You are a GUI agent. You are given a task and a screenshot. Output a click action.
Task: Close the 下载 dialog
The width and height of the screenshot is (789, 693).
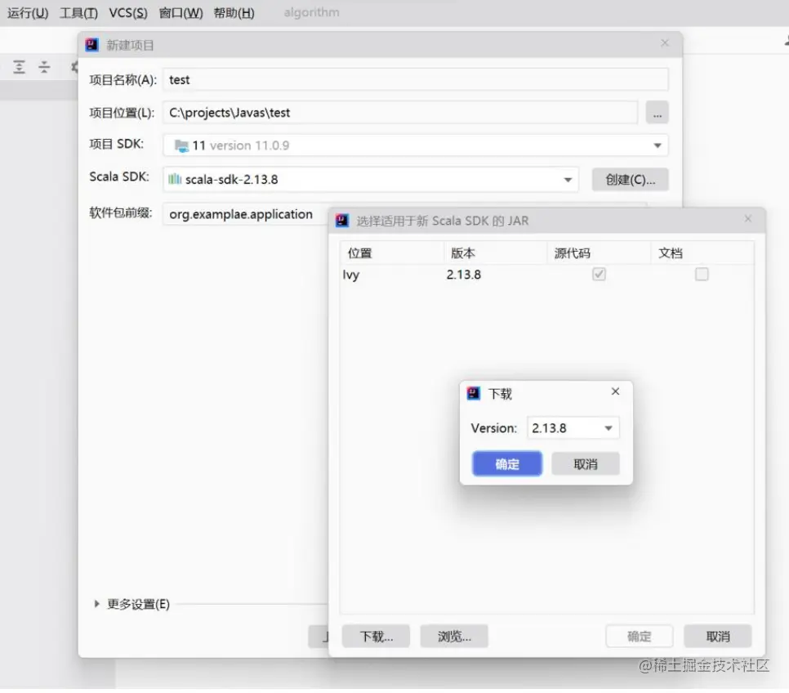tap(615, 391)
